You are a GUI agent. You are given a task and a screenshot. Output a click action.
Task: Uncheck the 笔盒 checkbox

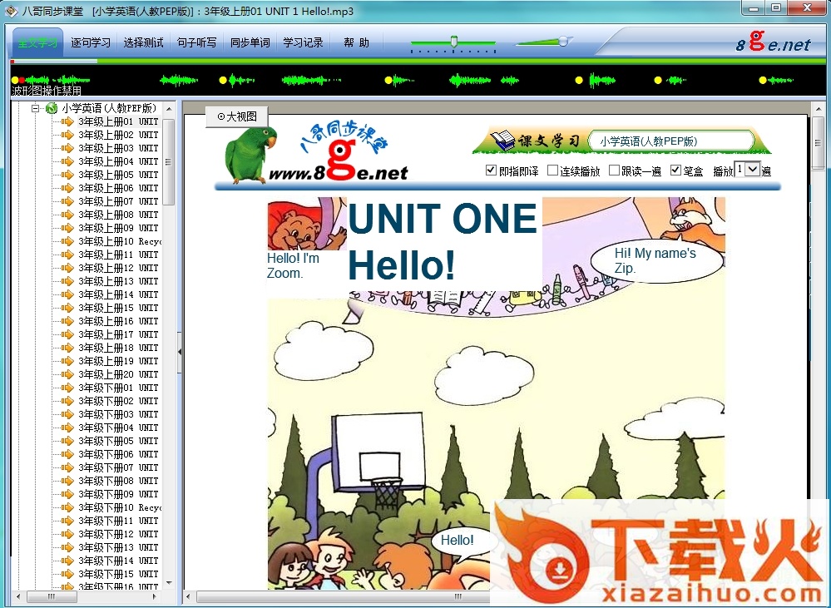[675, 171]
